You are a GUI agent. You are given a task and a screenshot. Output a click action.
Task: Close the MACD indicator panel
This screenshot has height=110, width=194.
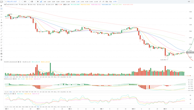coord(16,79)
